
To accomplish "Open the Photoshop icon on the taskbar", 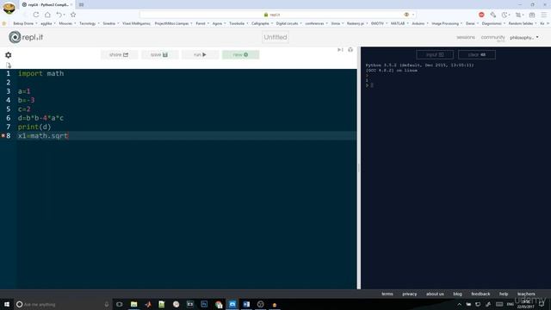I will [204, 304].
